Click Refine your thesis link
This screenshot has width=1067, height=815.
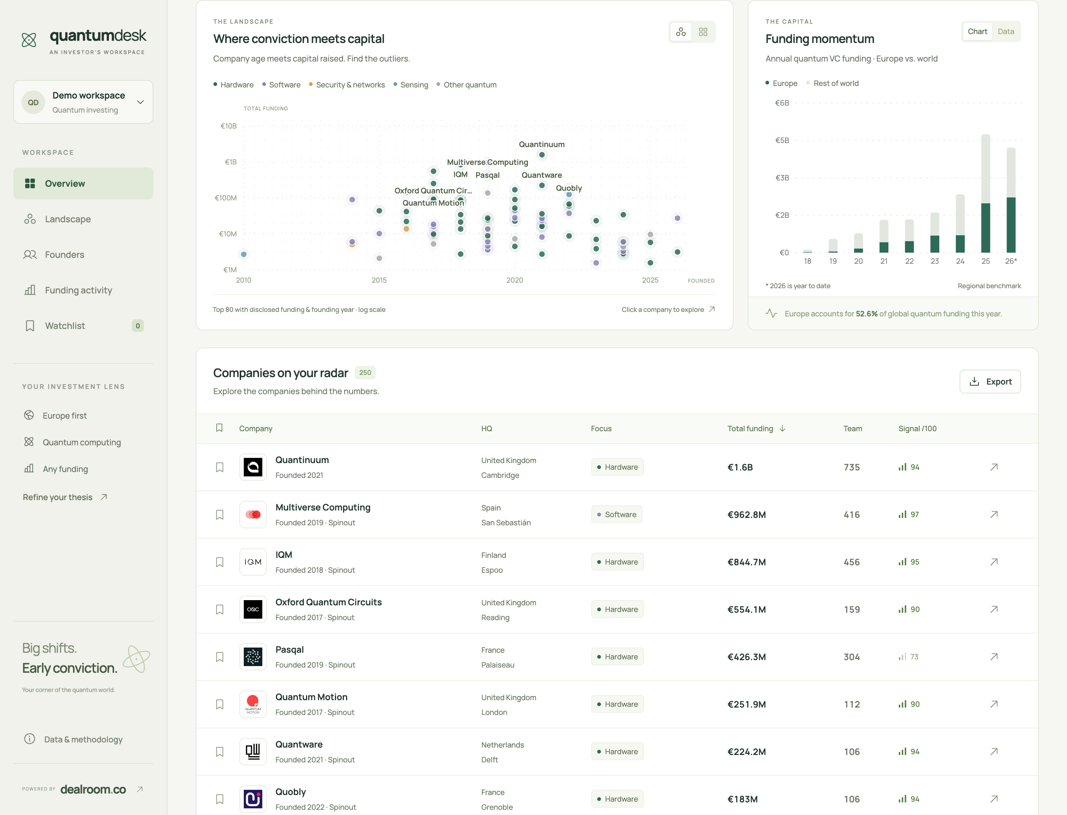65,497
